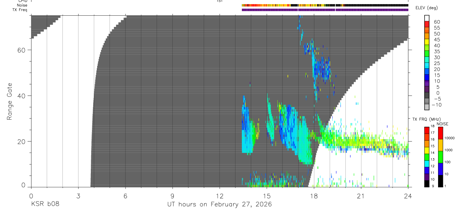This screenshot has height=212, width=459.
Task: Pick the light gray bottom segment of ELEV bar
Action: (x=427, y=107)
